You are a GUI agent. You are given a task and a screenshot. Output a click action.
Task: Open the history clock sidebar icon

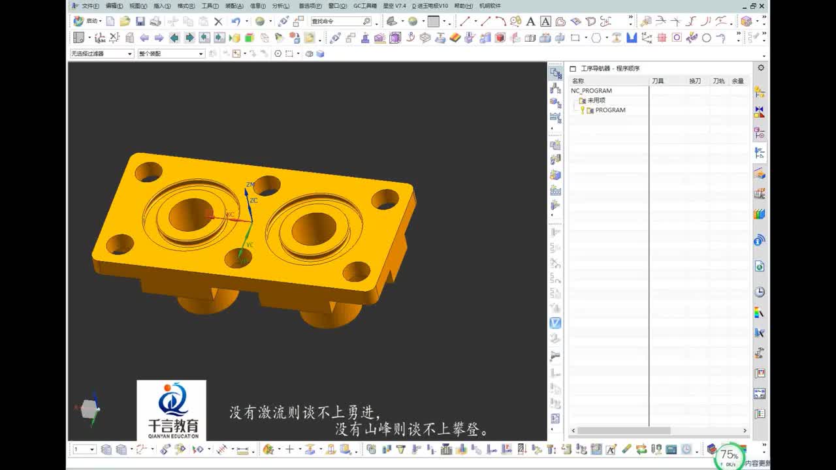point(760,292)
